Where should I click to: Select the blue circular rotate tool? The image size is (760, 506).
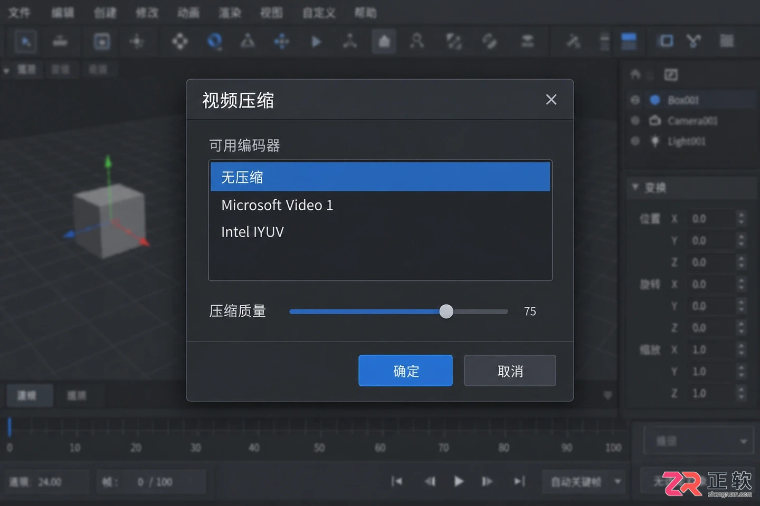pos(214,41)
